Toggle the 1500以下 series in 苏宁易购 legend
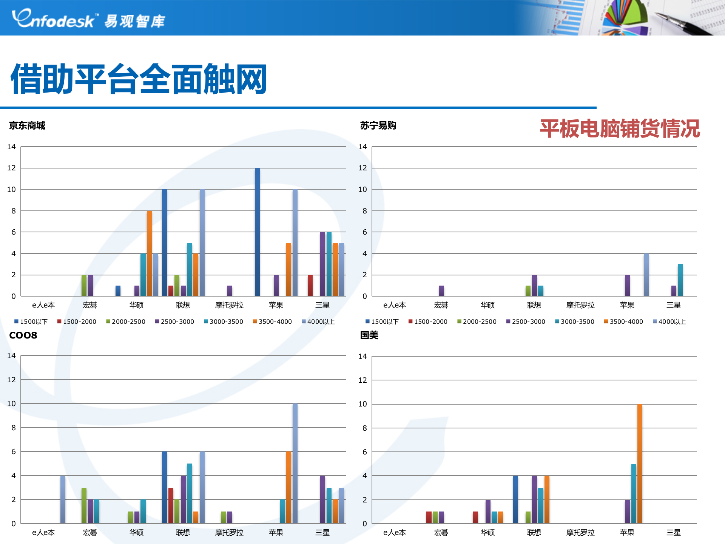The width and height of the screenshot is (725, 544). [368, 321]
